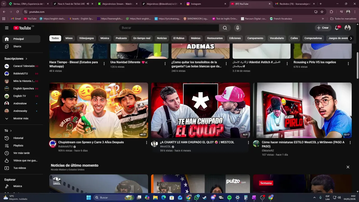Open ElMatteRZ channel avatar

click(x=256, y=144)
